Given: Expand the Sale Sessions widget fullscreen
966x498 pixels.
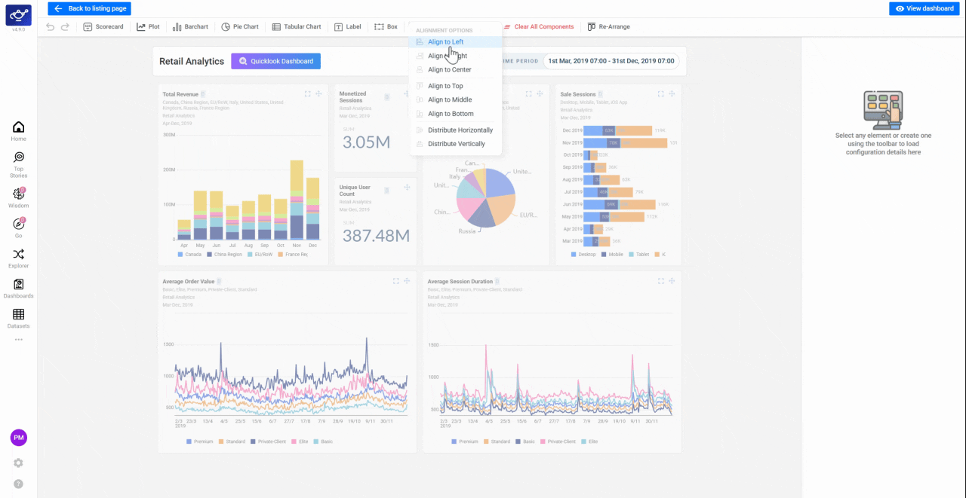Looking at the screenshot, I should [x=660, y=93].
